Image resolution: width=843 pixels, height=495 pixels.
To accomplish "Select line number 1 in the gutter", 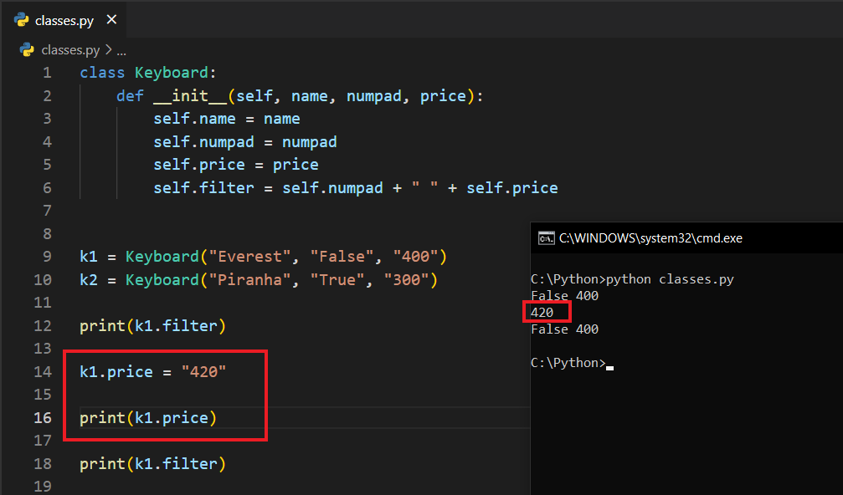I will 47,73.
